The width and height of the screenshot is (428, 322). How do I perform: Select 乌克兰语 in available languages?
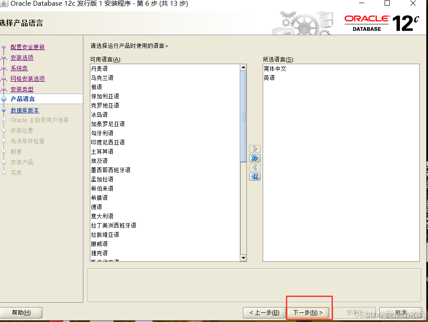pos(165,78)
